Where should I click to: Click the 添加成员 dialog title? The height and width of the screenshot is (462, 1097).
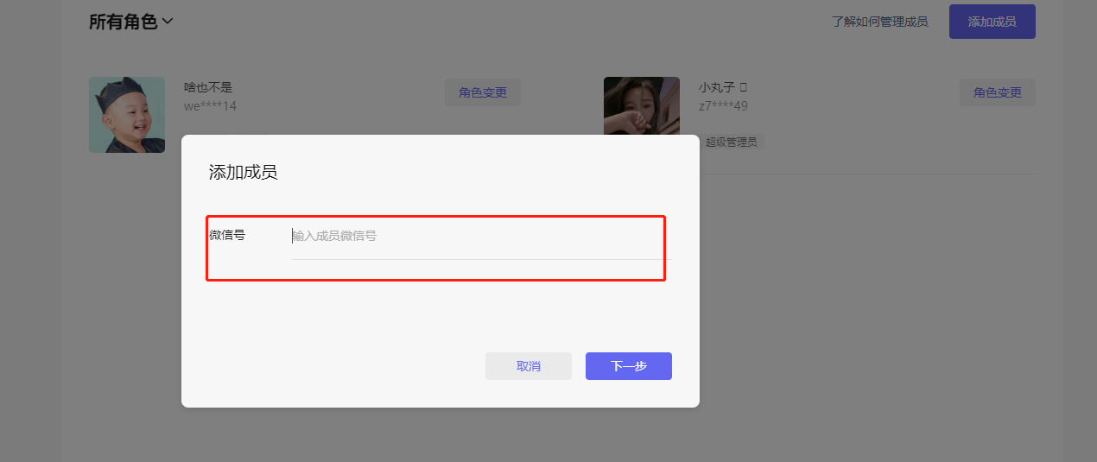click(x=243, y=172)
